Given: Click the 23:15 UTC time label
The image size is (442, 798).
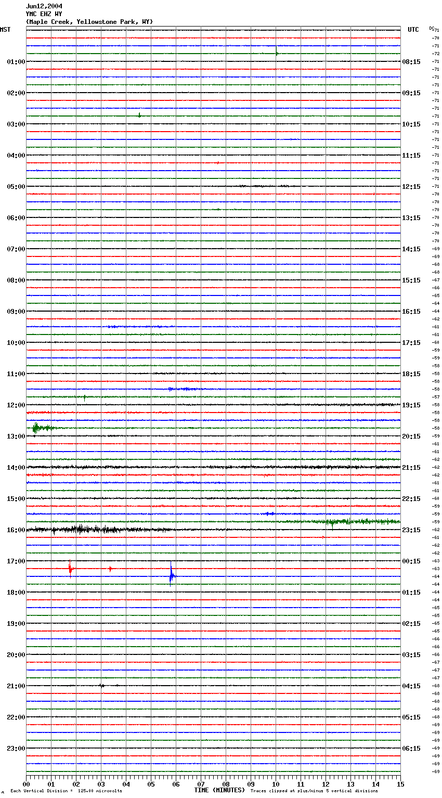Looking at the screenshot, I should (x=411, y=530).
